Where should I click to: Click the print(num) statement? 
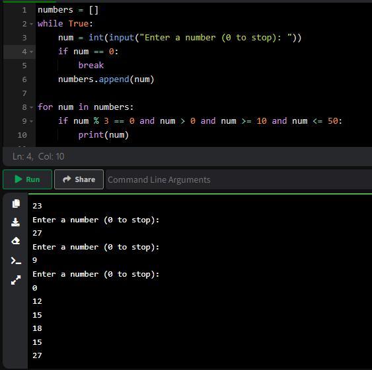click(104, 135)
